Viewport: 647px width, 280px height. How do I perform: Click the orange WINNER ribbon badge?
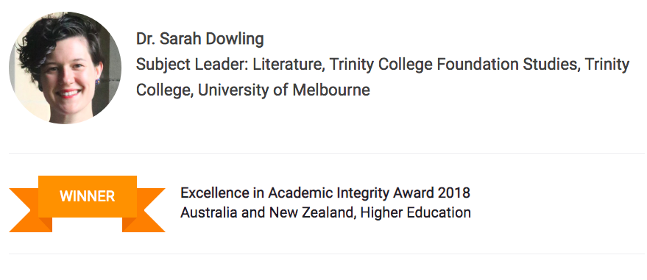click(x=87, y=204)
